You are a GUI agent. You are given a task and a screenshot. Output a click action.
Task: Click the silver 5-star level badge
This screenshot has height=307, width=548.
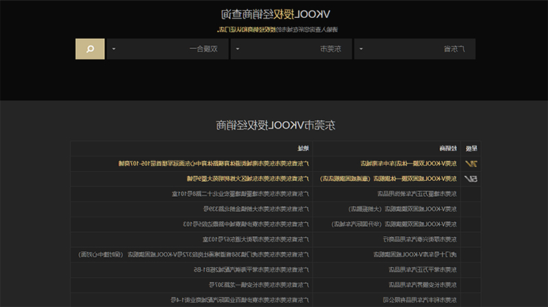[471, 178]
